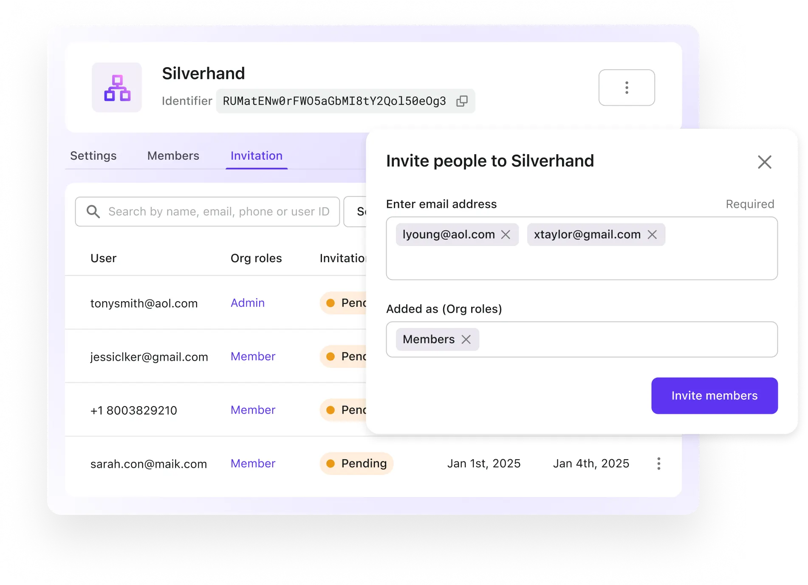
Task: Remove lyoung@aol.com email chip
Action: click(506, 235)
